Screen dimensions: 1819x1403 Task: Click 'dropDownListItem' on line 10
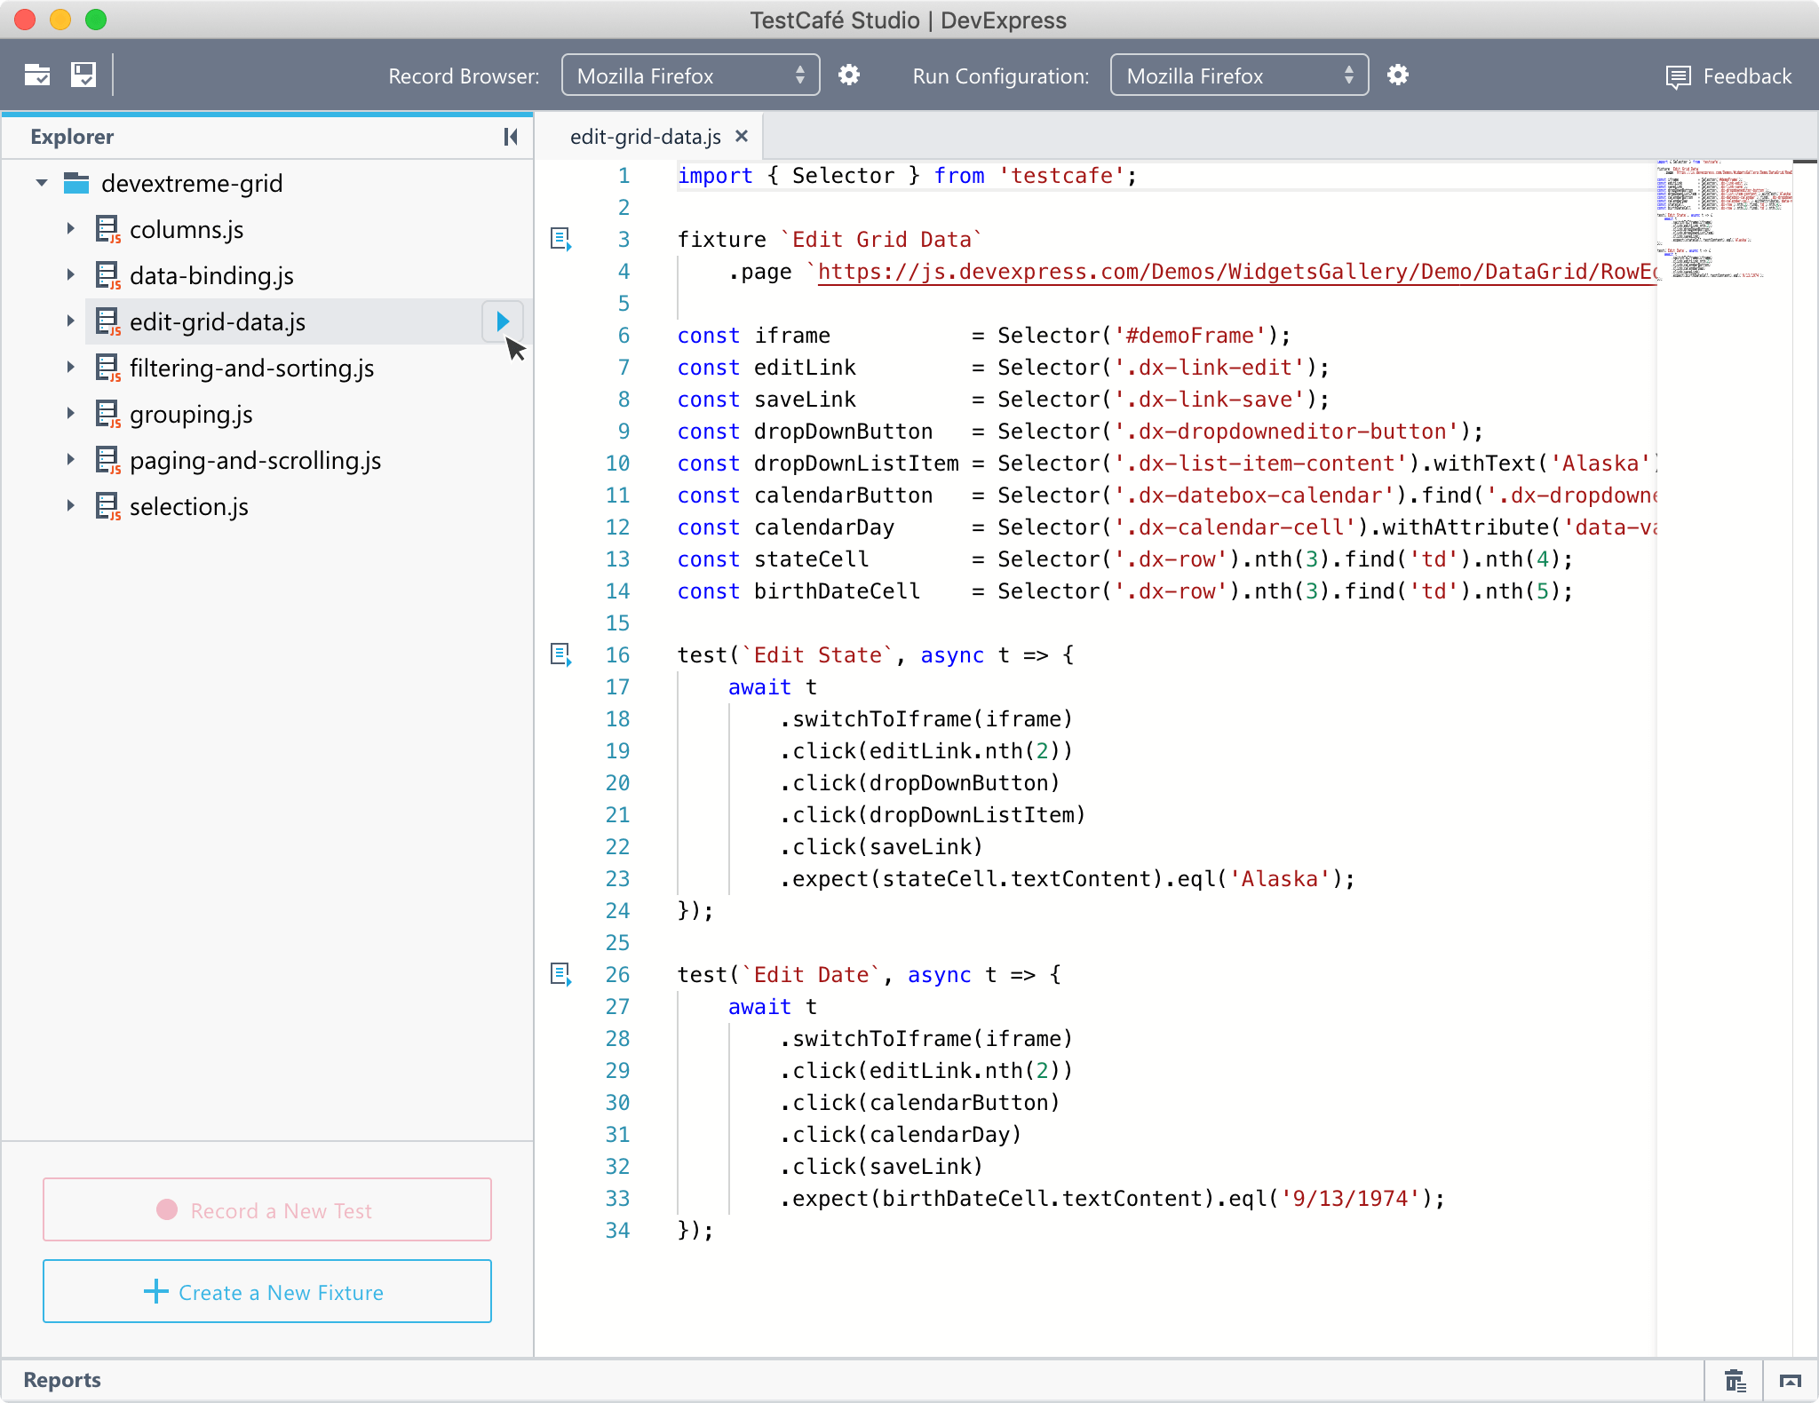856,464
